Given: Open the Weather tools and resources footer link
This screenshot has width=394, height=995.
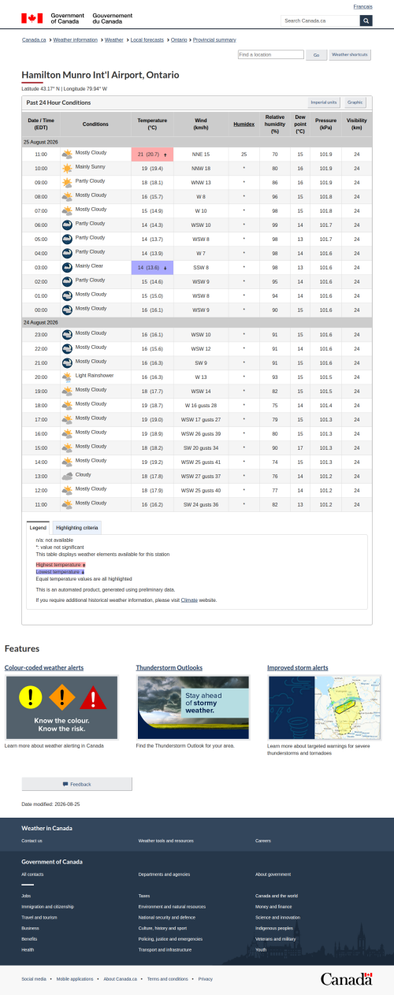Looking at the screenshot, I should click(165, 841).
